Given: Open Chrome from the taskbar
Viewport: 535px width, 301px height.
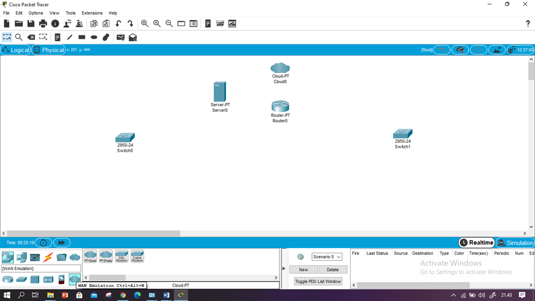Looking at the screenshot, I should tap(123, 295).
